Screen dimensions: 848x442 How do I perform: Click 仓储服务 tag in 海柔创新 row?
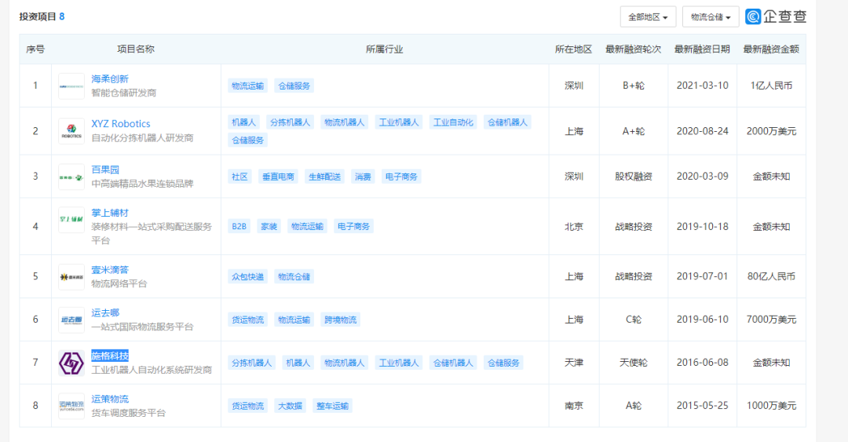click(294, 86)
